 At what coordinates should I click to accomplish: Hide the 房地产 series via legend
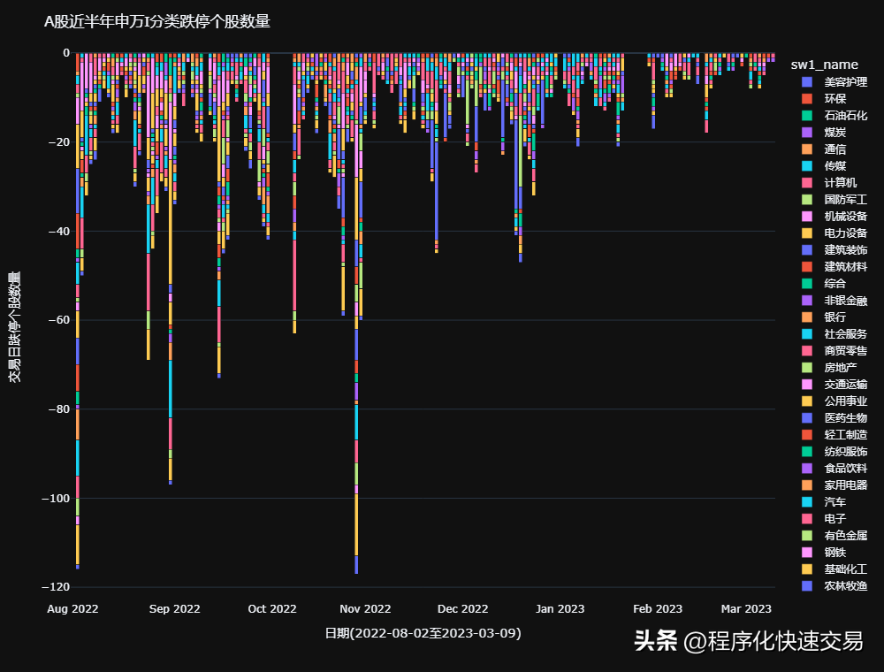tap(829, 368)
